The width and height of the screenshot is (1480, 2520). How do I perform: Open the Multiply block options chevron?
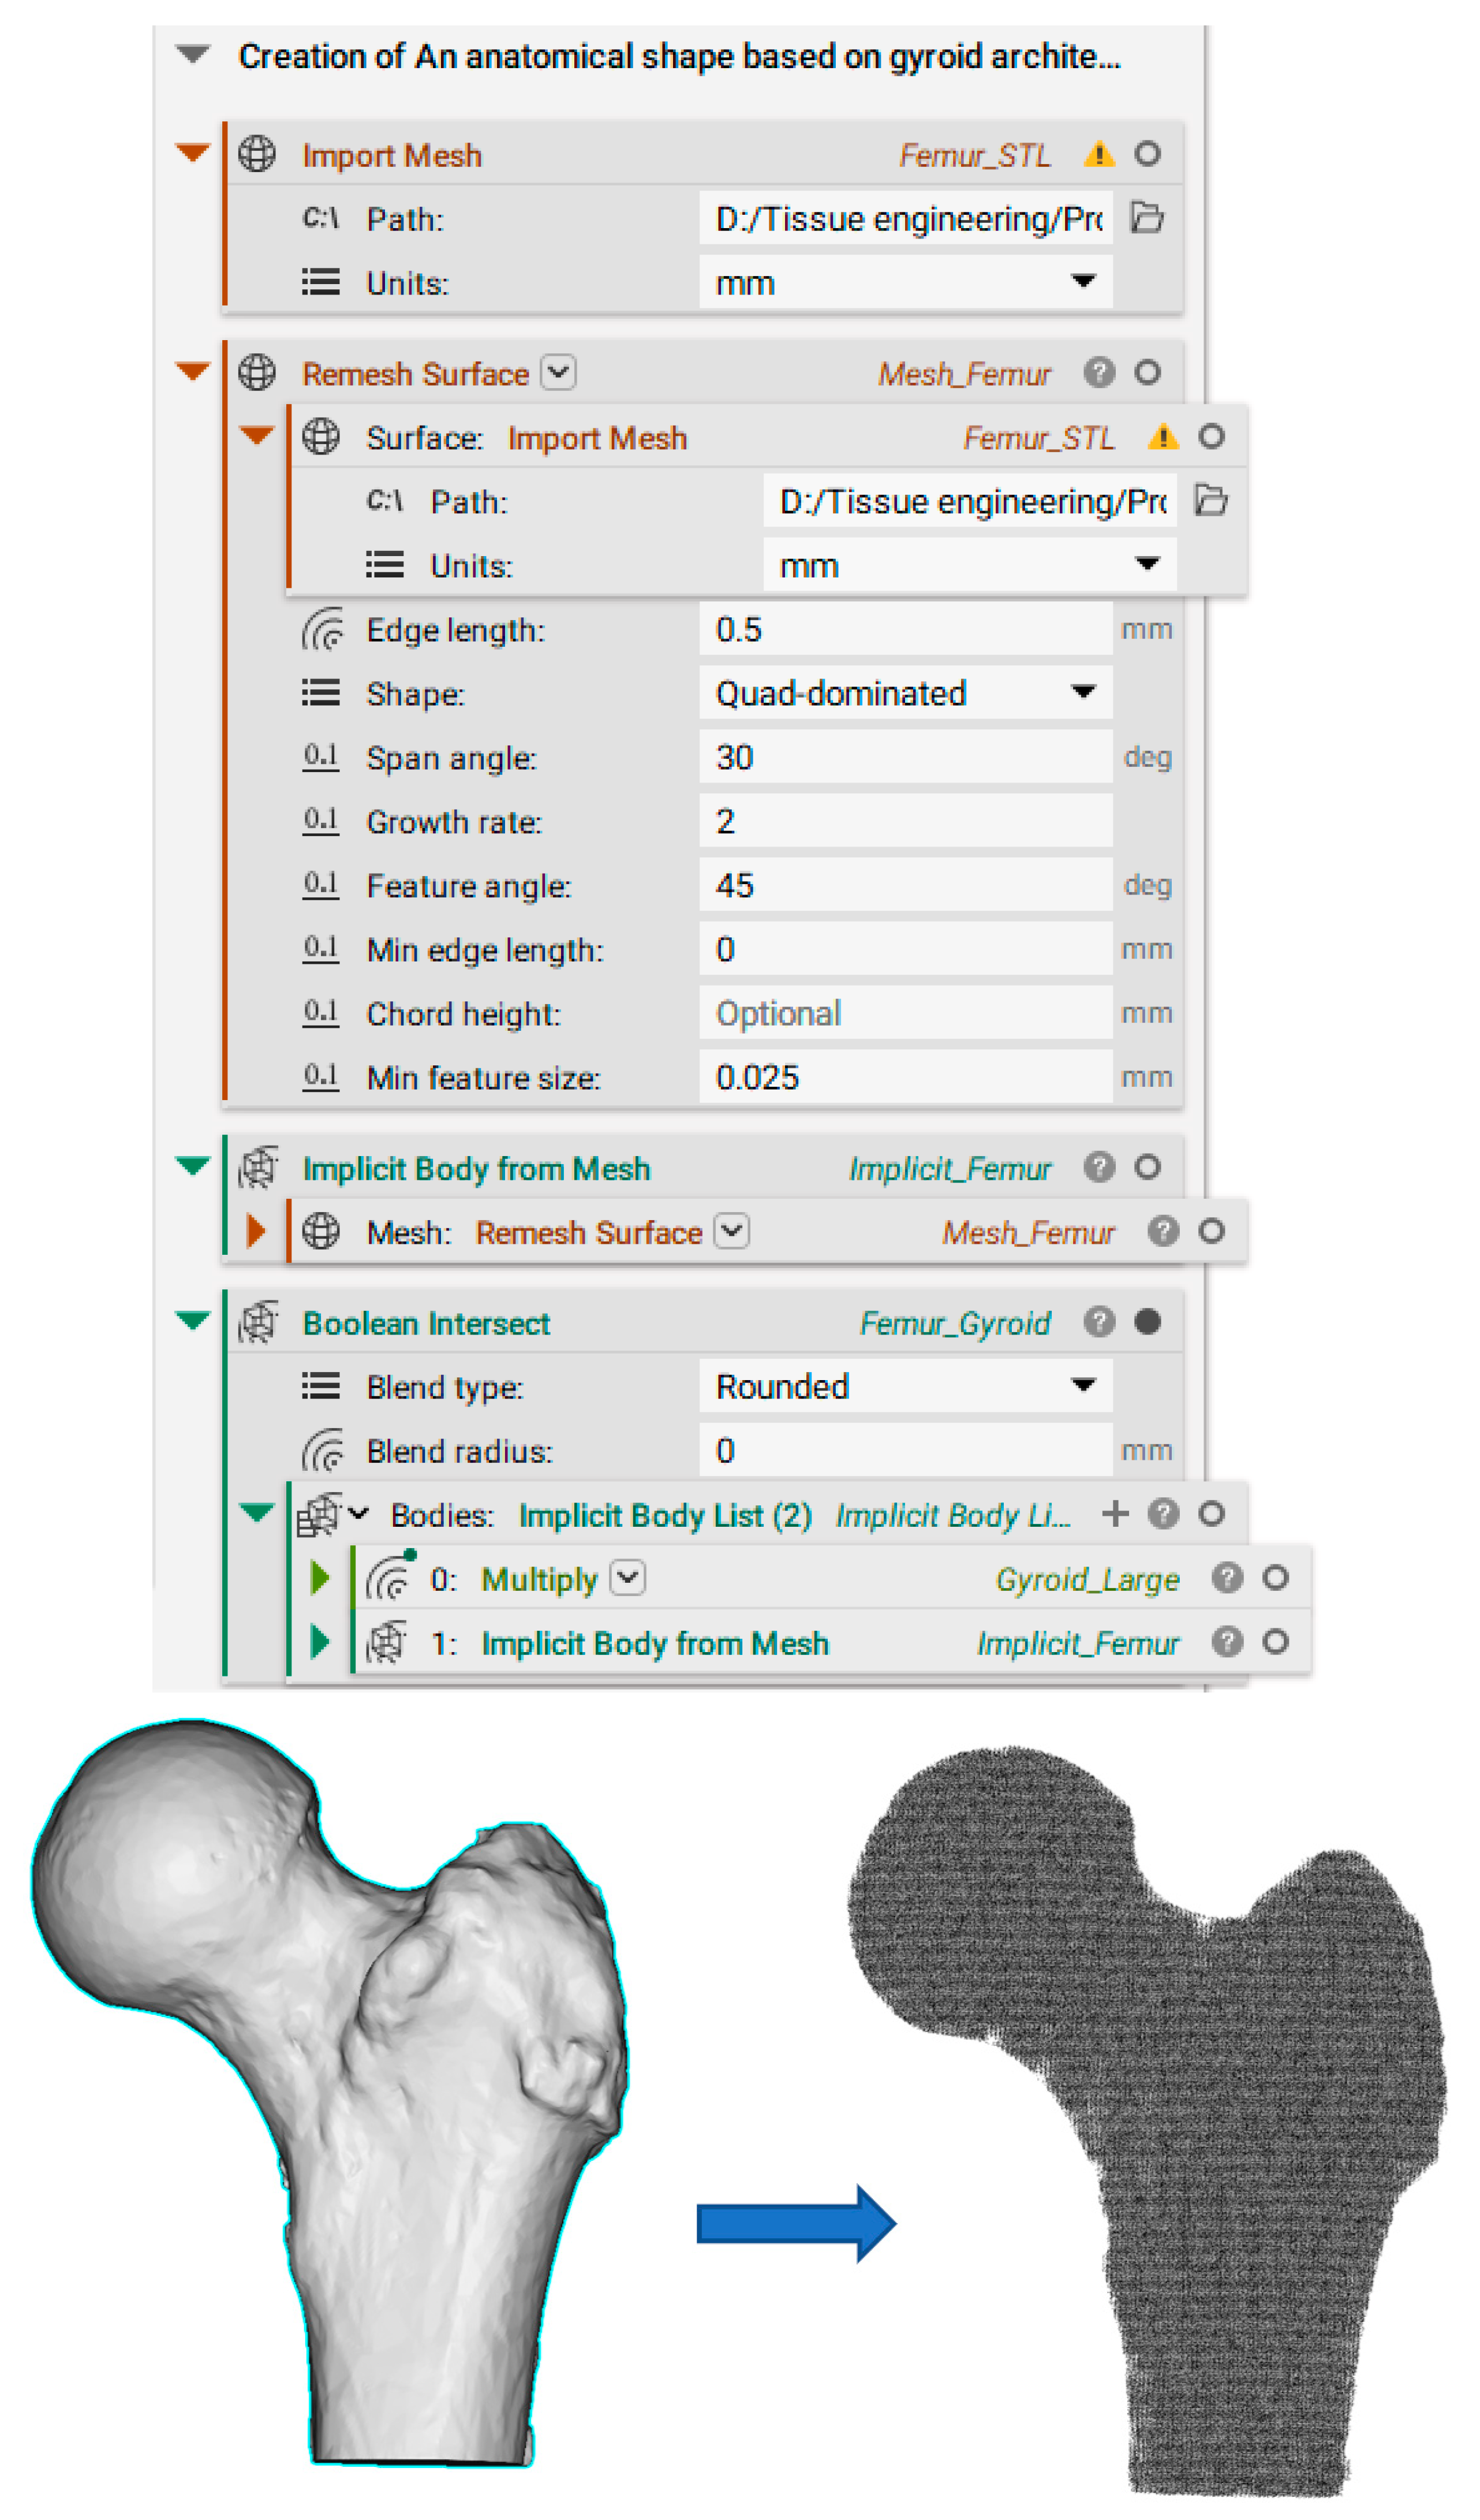627,1578
